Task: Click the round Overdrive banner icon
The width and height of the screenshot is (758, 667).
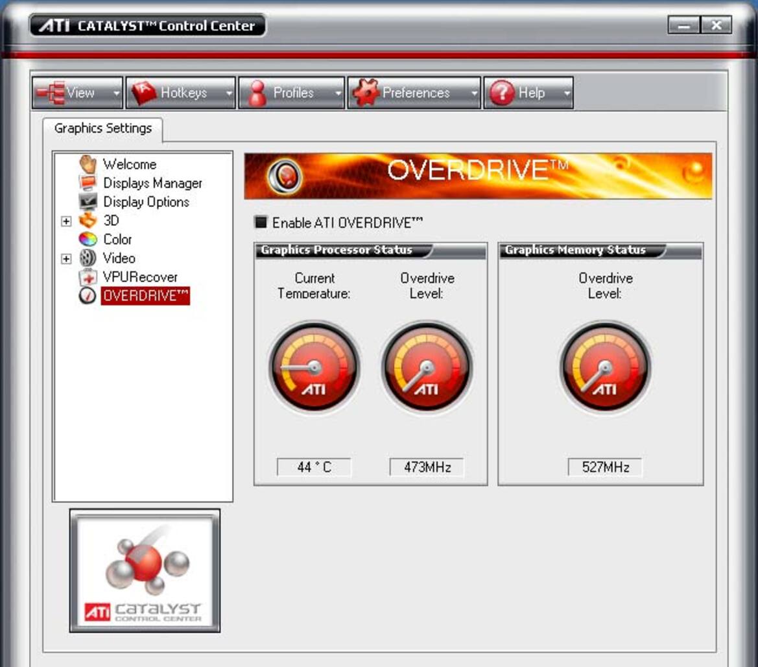Action: (x=285, y=176)
